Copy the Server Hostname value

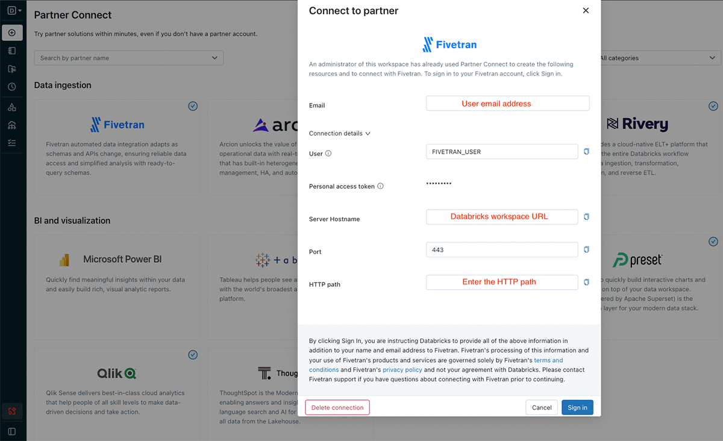coord(586,217)
